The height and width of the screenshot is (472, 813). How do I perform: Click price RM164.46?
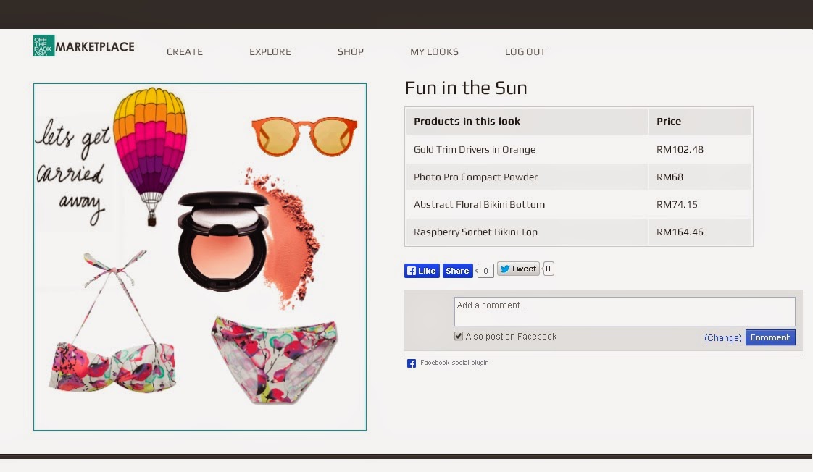click(680, 232)
